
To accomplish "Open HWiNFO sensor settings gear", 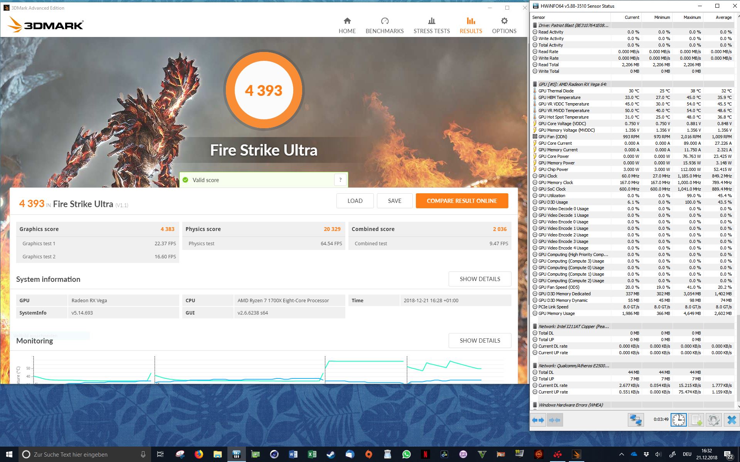I will [x=713, y=420].
